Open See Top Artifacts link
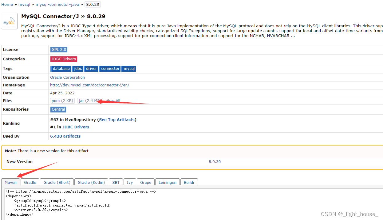Image resolution: width=383 pixels, height=220 pixels. click(x=117, y=120)
